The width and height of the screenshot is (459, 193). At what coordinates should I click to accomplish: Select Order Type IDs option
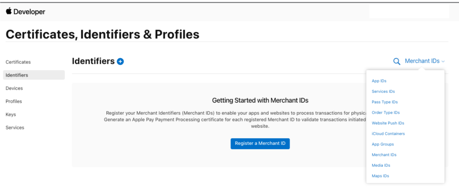pyautogui.click(x=386, y=113)
